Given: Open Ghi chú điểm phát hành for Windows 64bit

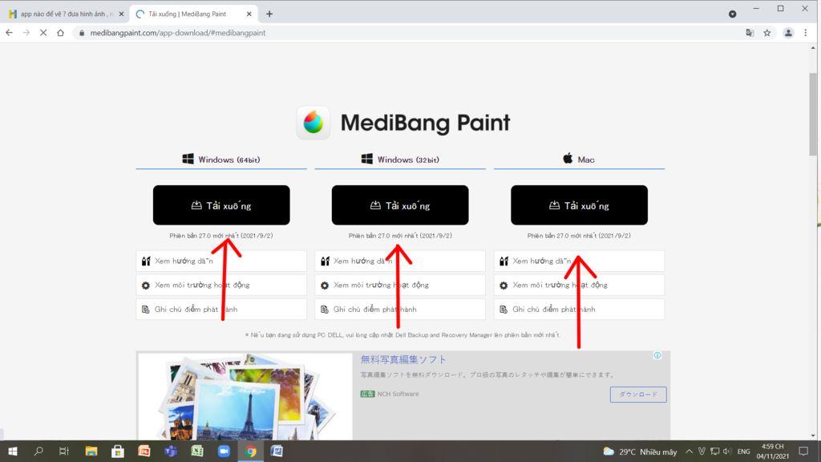Looking at the screenshot, I should 221,309.
